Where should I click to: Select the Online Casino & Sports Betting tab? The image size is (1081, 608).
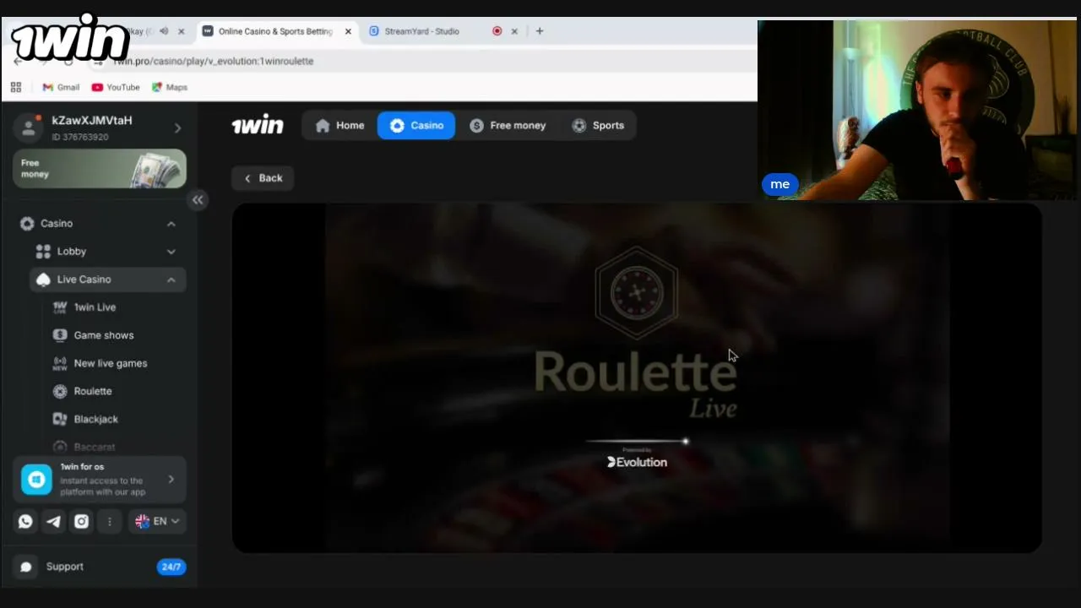pyautogui.click(x=275, y=31)
